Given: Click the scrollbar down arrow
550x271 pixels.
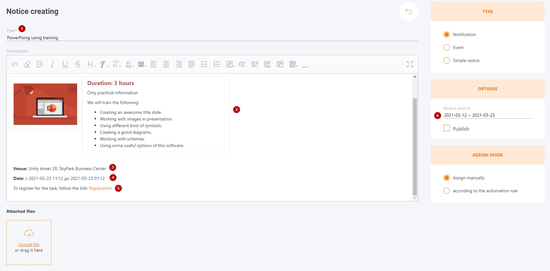Looking at the screenshot, I should [x=415, y=198].
